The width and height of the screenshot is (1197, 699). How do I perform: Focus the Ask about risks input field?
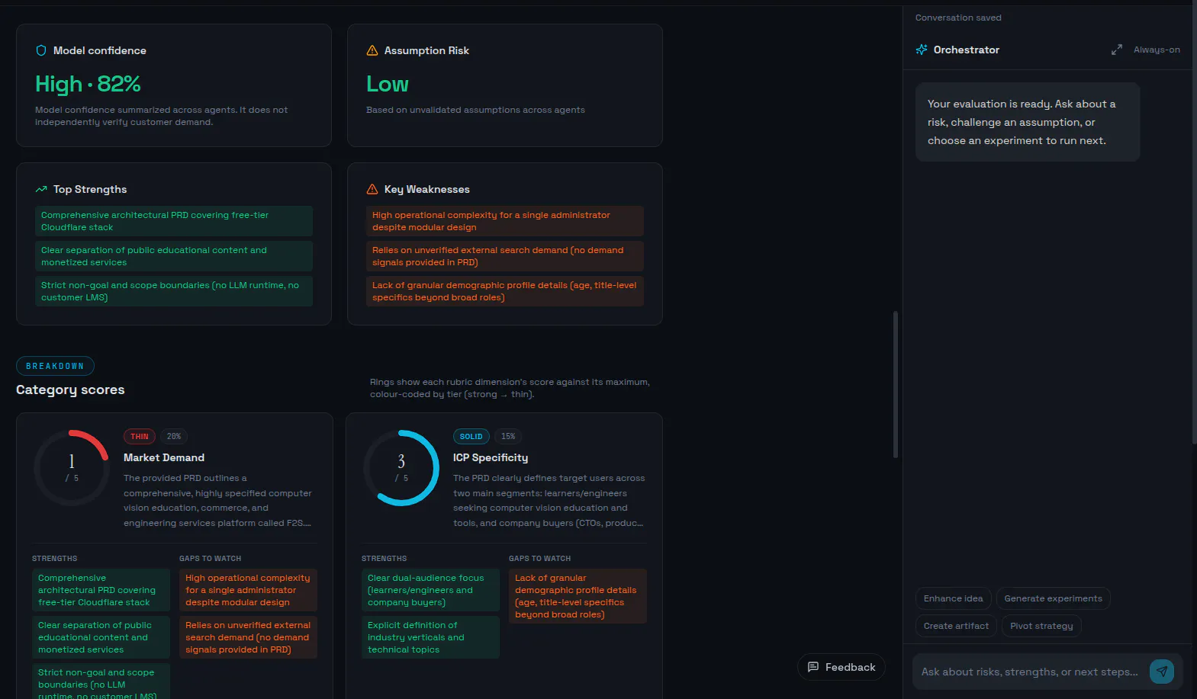tap(1030, 672)
